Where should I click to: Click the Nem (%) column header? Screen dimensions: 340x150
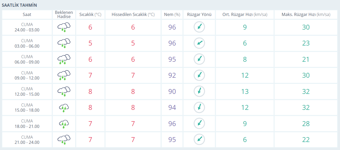172,14
